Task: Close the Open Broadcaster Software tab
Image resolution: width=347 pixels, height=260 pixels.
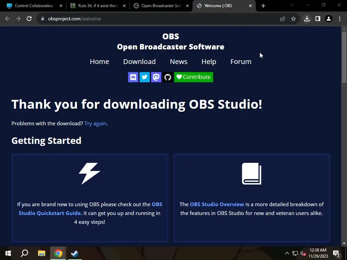Action: [x=187, y=6]
